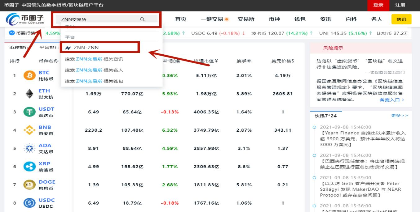420x212 pixels.
Task: Choose 搜索 ZNN交易所 相关资讯 suggestion
Action: click(x=94, y=59)
